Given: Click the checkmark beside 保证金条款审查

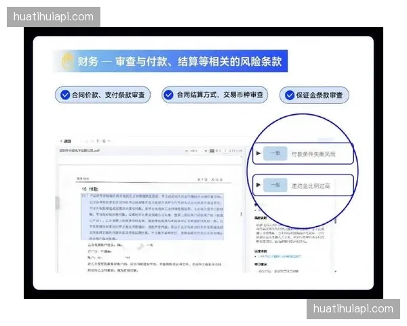Looking at the screenshot, I should click(290, 95).
